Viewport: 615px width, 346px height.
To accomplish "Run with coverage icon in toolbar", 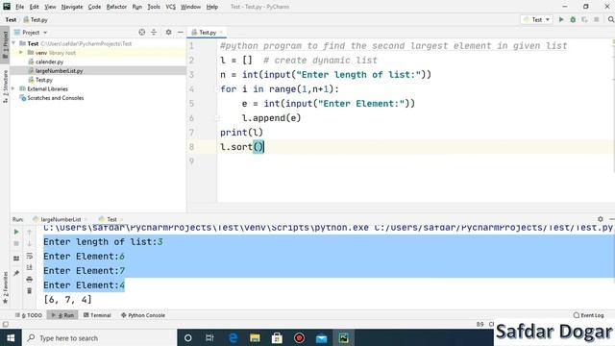I will pos(585,19).
